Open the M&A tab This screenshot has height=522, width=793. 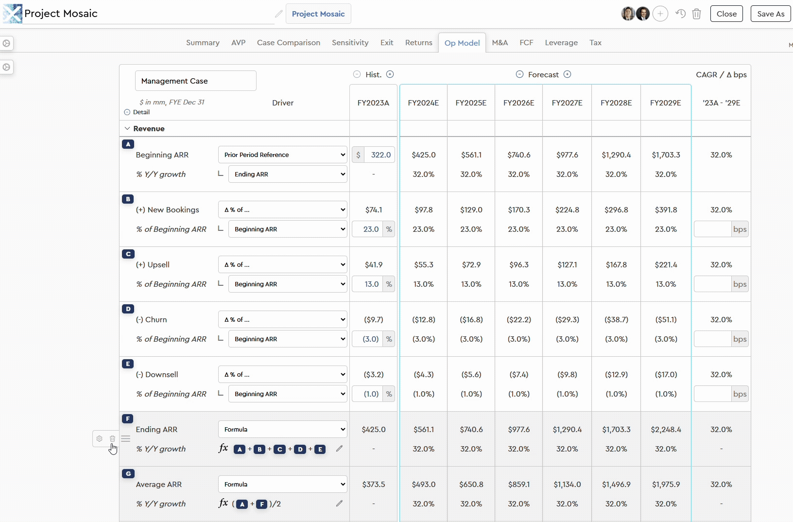pos(500,43)
